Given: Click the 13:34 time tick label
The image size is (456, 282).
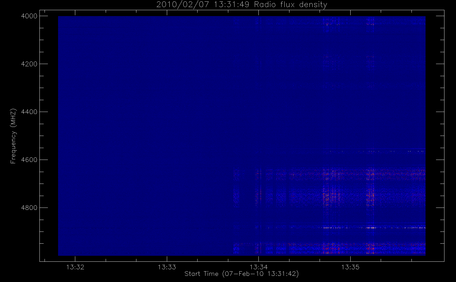Looking at the screenshot, I should [259, 267].
